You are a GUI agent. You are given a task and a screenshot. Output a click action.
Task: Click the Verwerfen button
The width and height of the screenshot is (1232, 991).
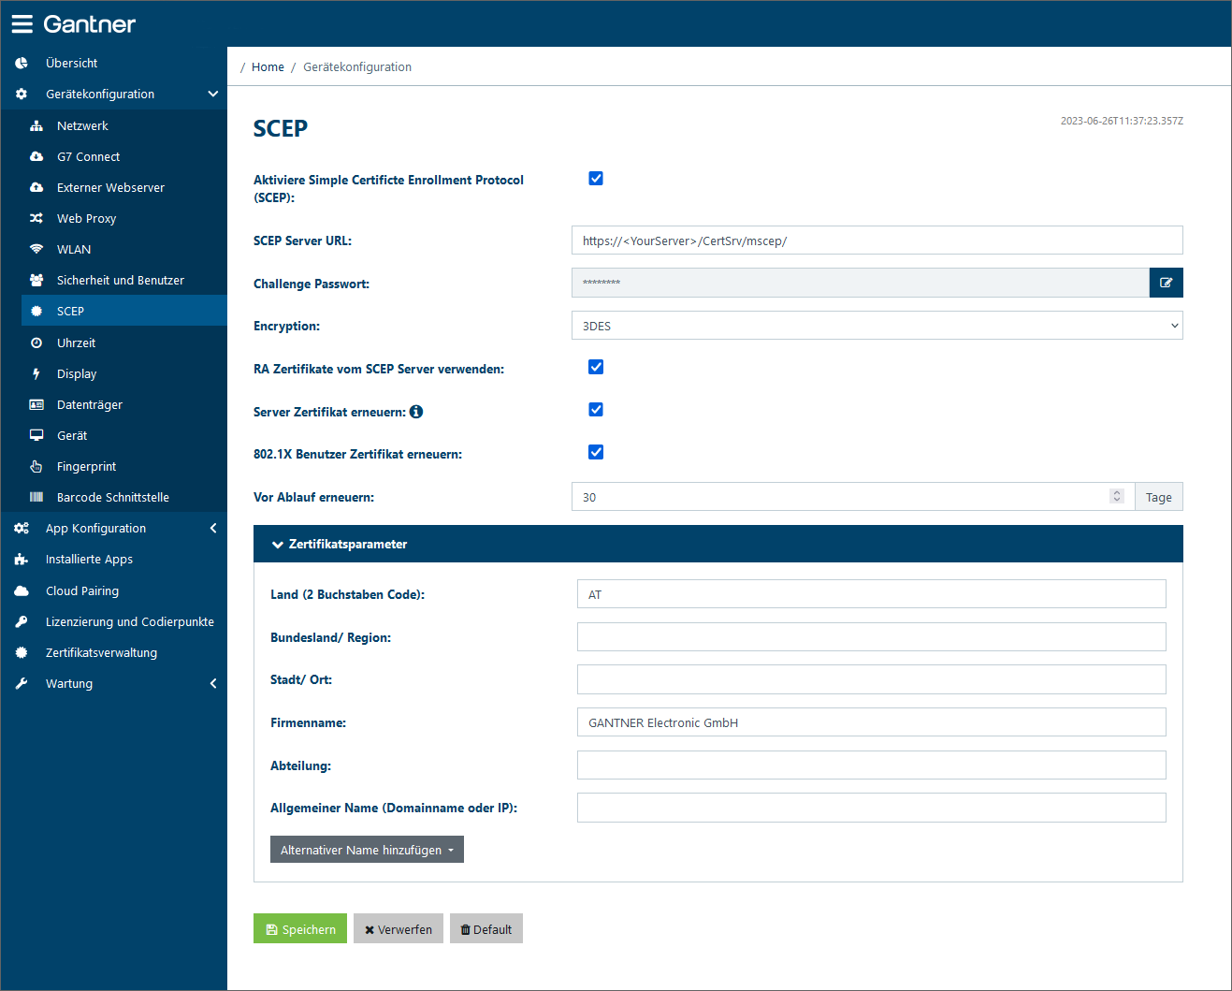(x=399, y=928)
